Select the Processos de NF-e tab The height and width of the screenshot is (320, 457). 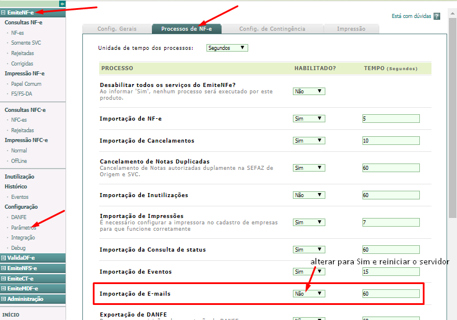[x=187, y=29]
